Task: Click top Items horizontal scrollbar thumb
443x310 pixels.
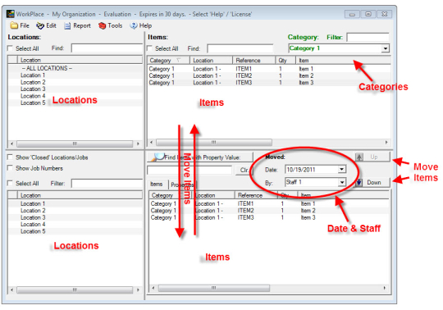Action: 214,143
